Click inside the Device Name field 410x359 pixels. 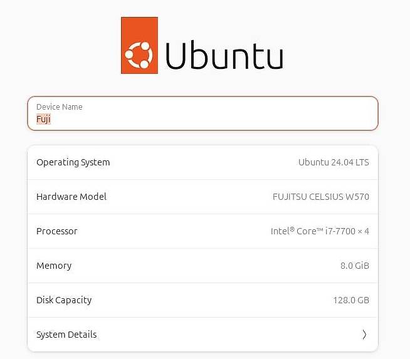coord(202,113)
